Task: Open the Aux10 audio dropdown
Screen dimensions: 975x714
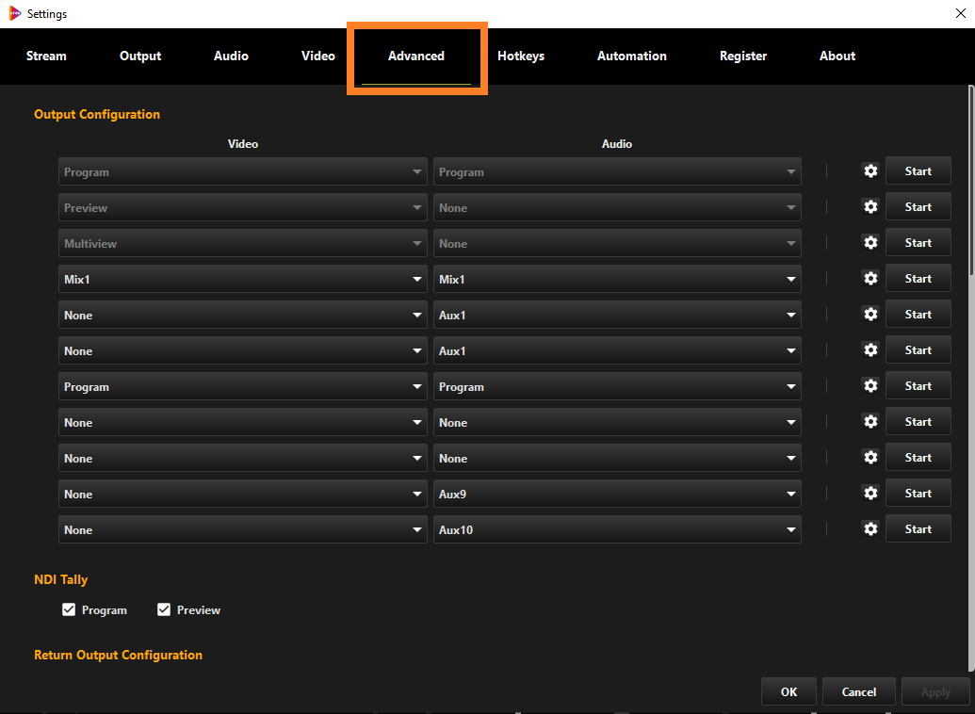Action: [617, 529]
